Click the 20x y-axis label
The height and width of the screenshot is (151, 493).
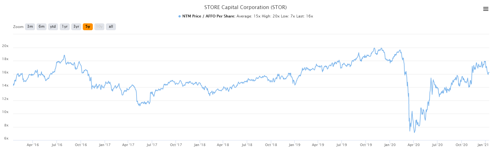point(5,46)
